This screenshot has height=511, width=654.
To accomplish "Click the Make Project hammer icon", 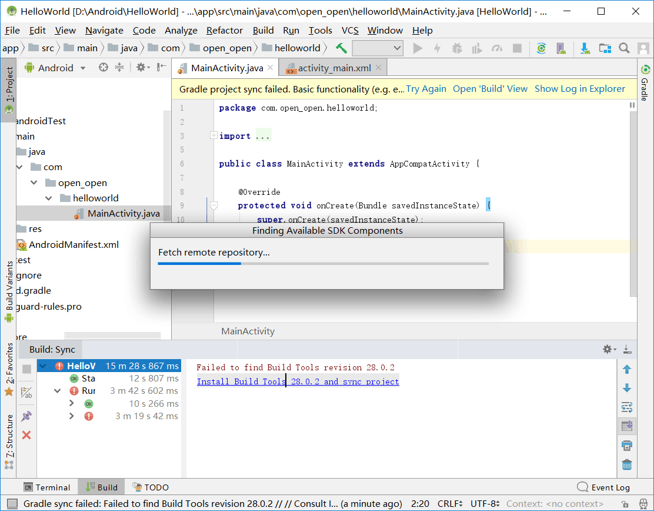I will (x=341, y=48).
